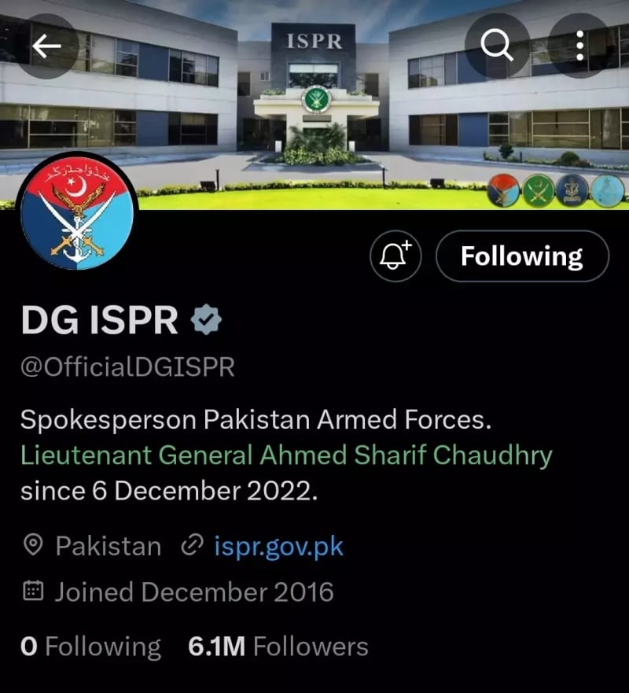The width and height of the screenshot is (629, 693).
Task: Open the ISPR building header image
Action: pyautogui.click(x=314, y=105)
